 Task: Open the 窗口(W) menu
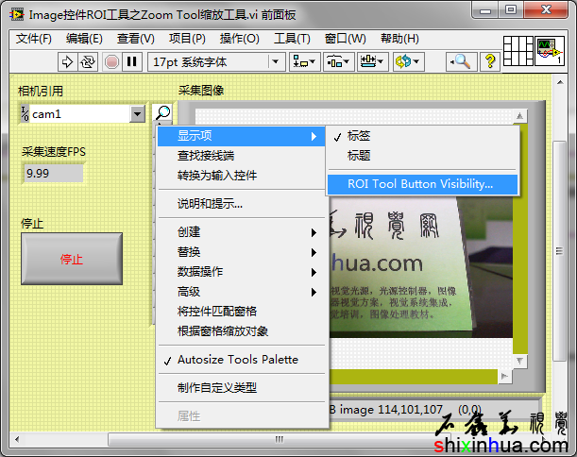tap(346, 39)
